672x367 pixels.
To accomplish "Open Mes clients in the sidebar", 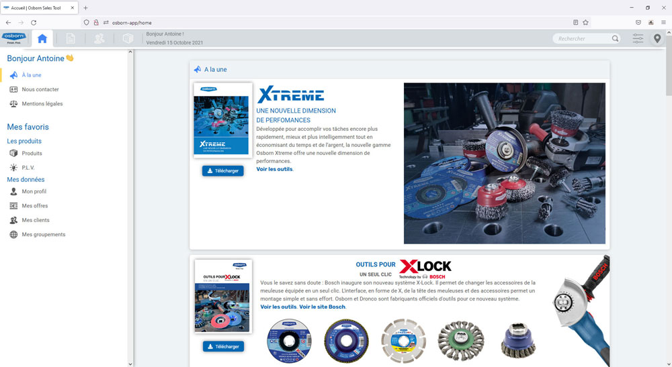I will pyautogui.click(x=36, y=220).
